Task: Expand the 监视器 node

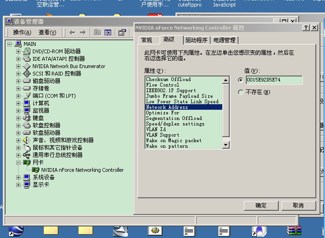Action: click(18, 111)
